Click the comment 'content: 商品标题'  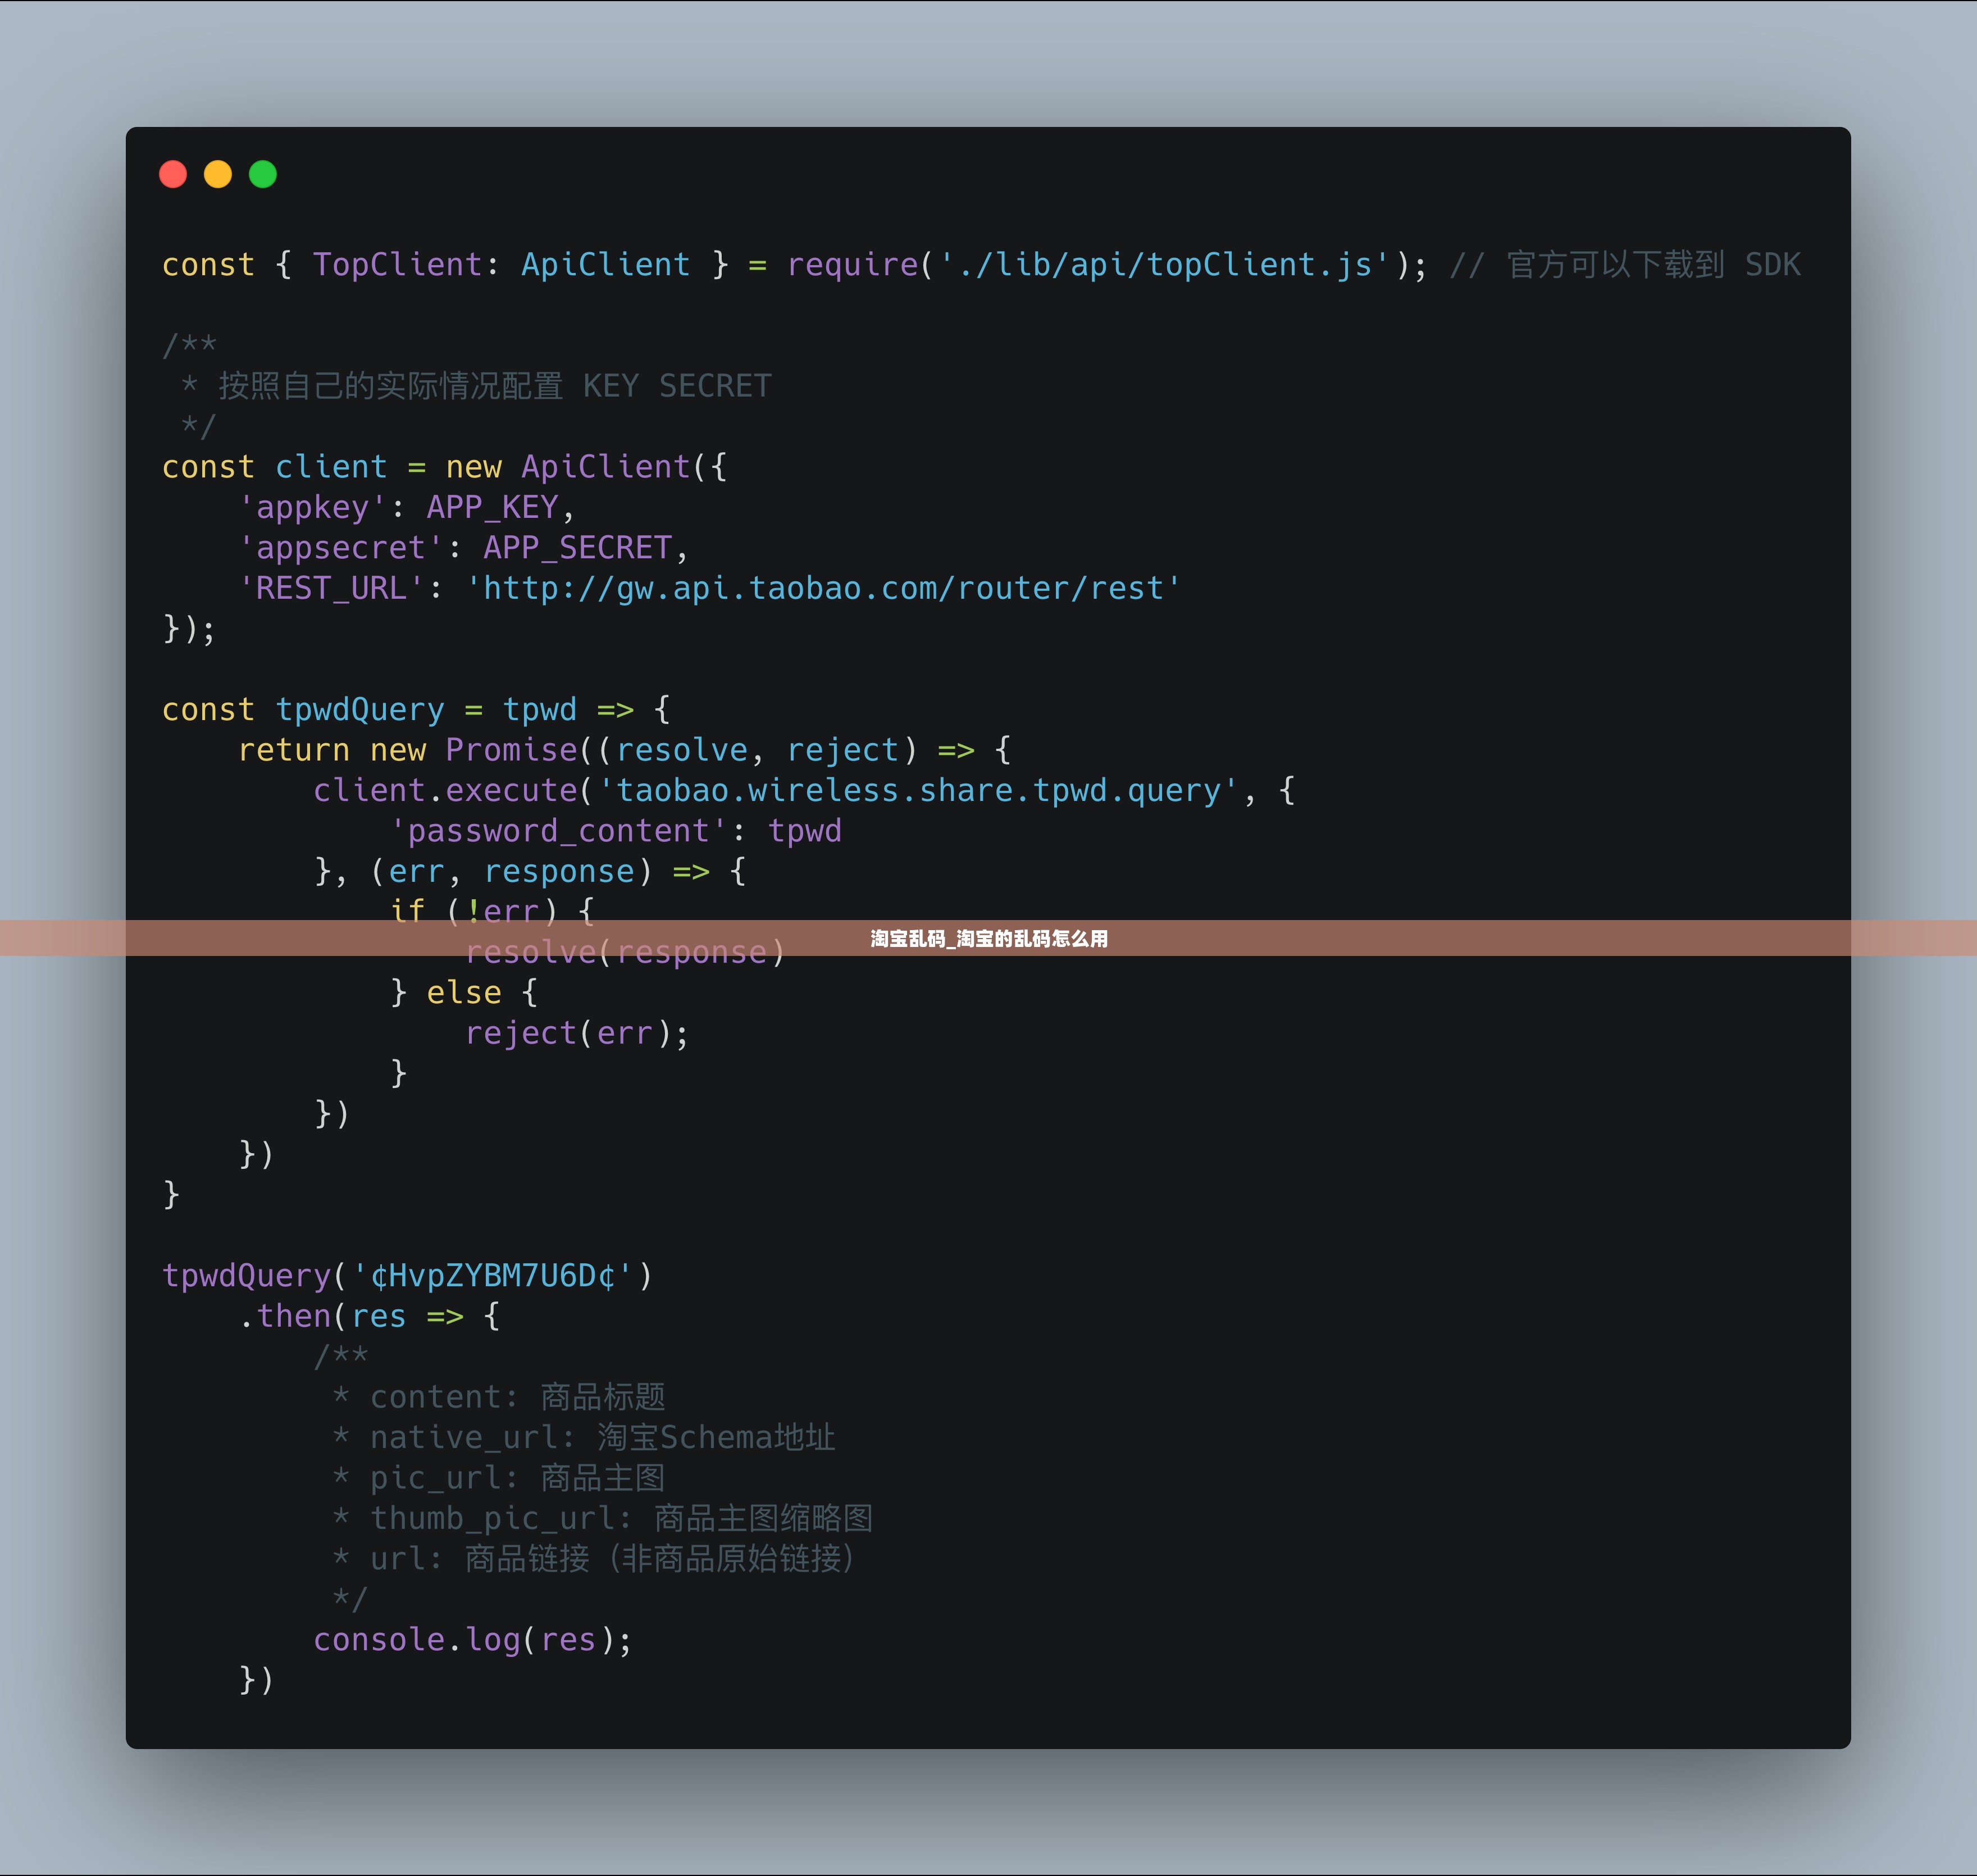point(517,1397)
